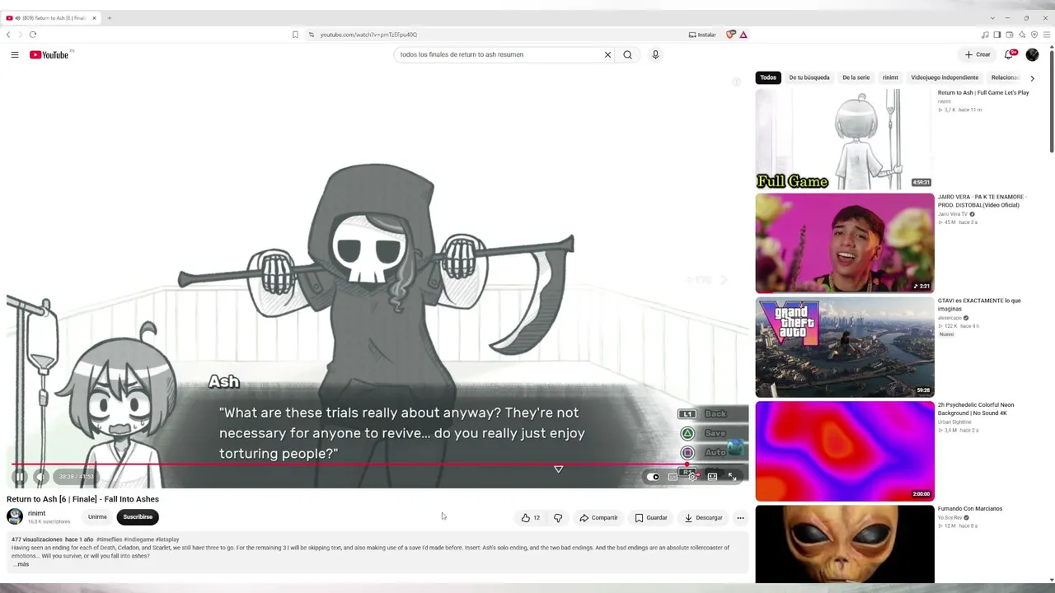Open the Brave Rewards triangle icon
The image size is (1055, 593).
coord(743,35)
